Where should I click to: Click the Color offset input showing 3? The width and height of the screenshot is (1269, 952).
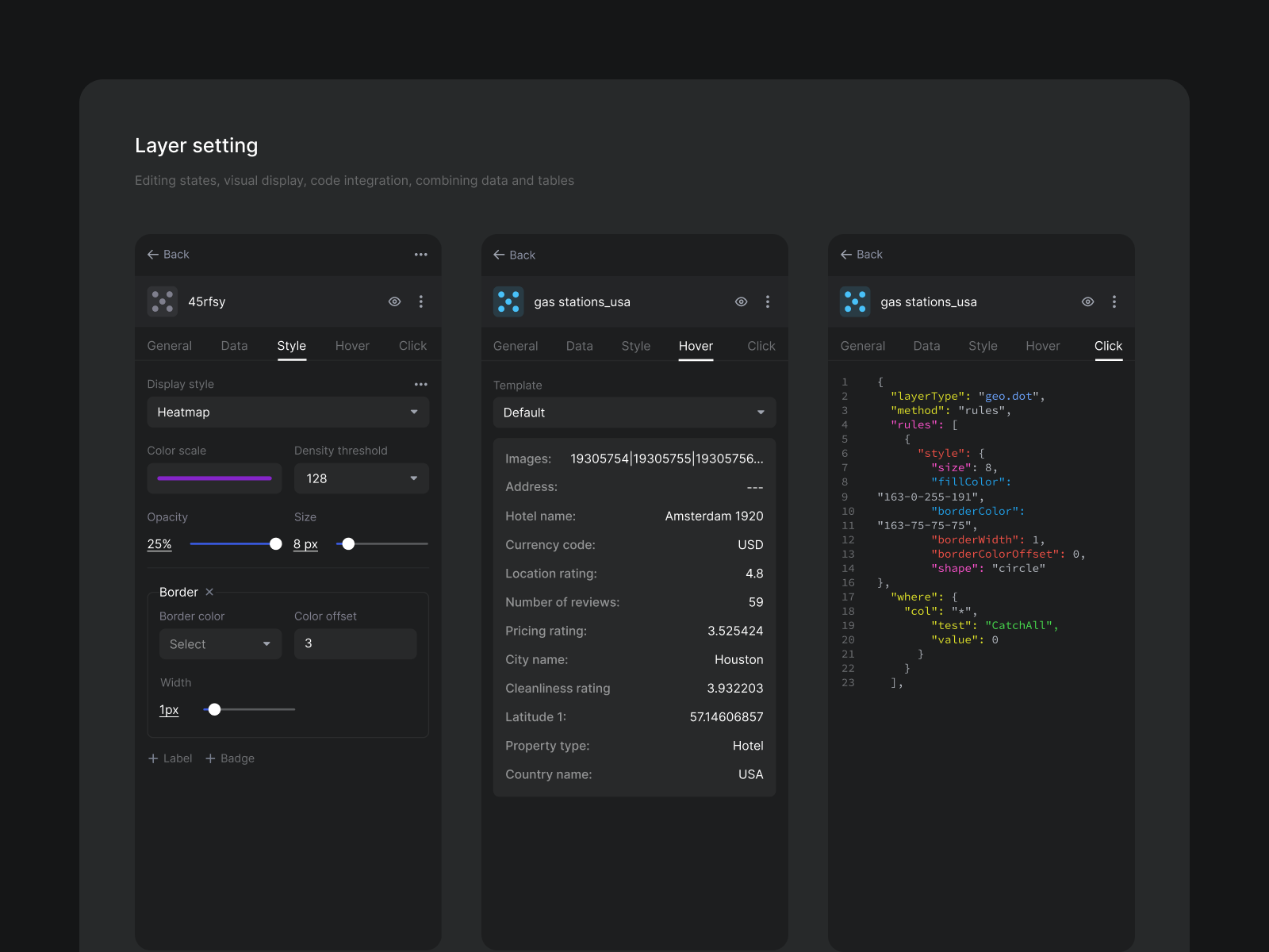pos(355,643)
